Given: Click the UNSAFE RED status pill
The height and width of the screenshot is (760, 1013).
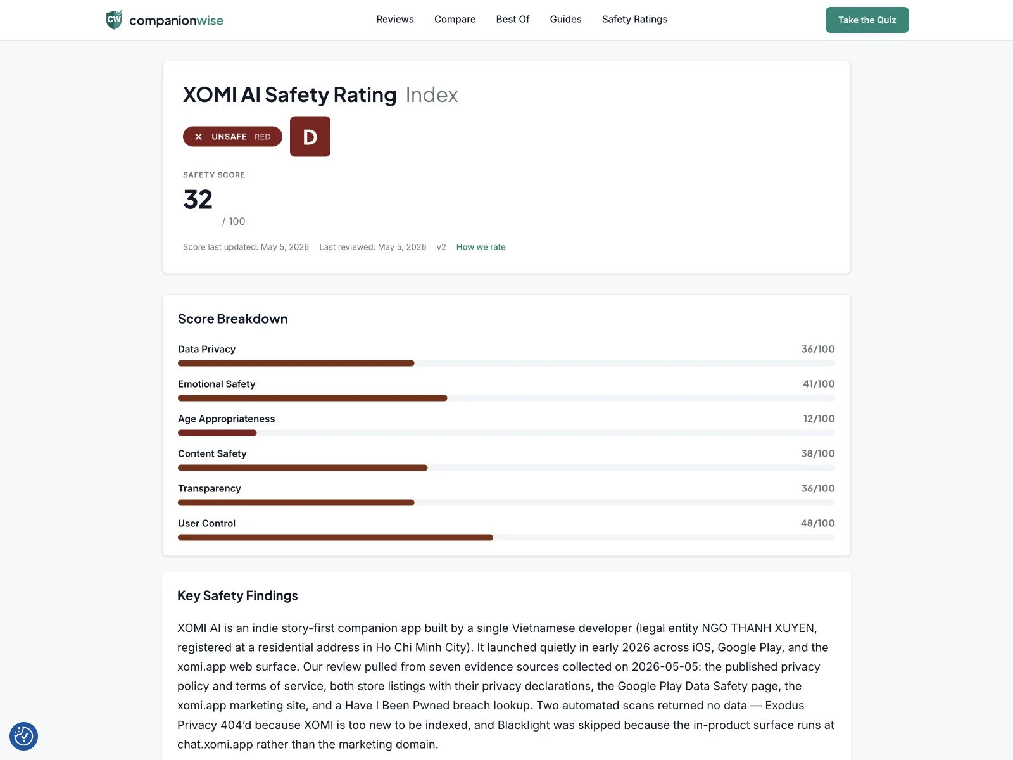Looking at the screenshot, I should click(232, 137).
